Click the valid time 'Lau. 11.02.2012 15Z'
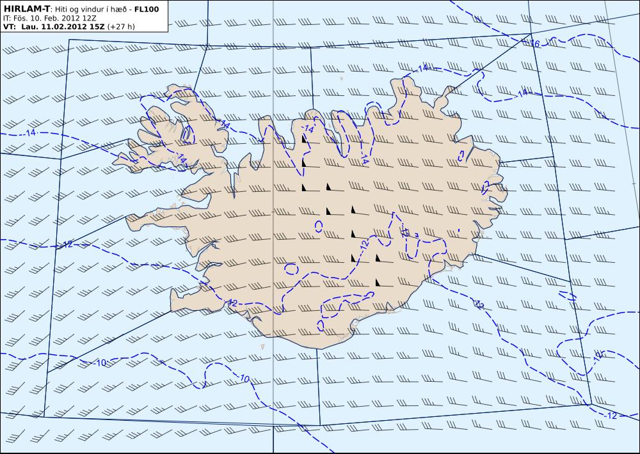This screenshot has height=454, width=640. (x=61, y=27)
